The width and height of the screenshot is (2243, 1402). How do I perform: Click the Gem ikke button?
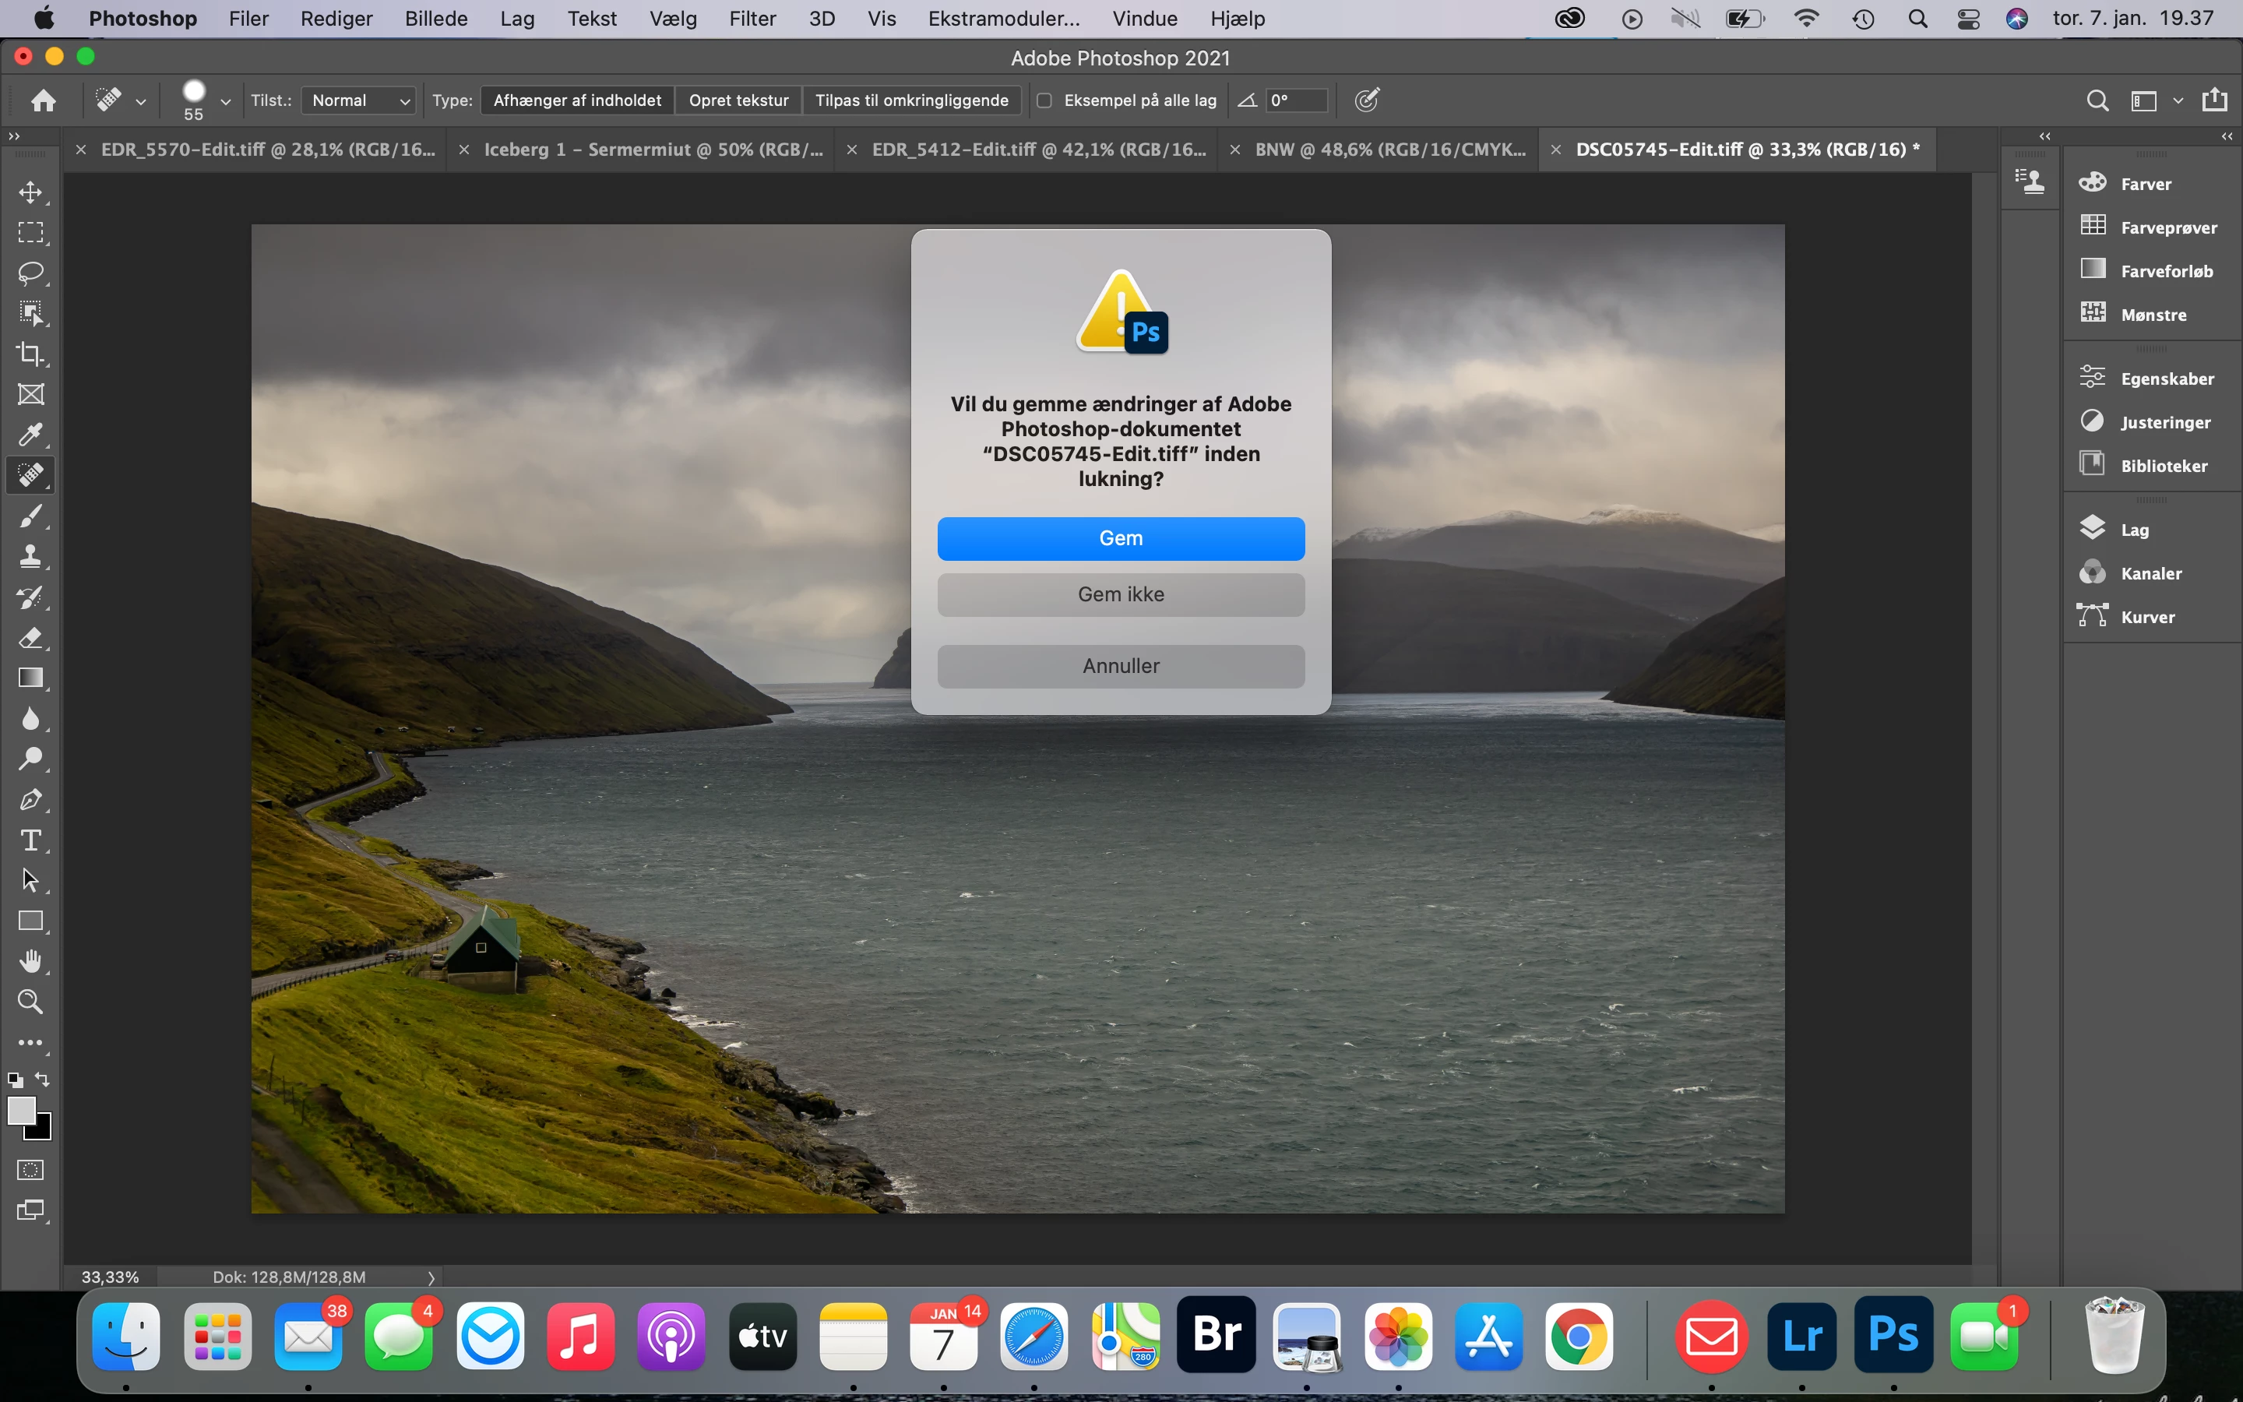[x=1121, y=594]
